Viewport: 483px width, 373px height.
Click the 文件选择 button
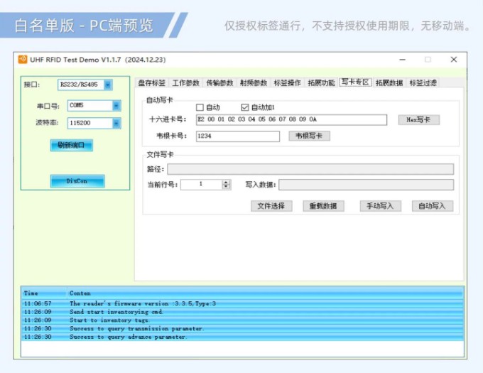[x=271, y=206]
